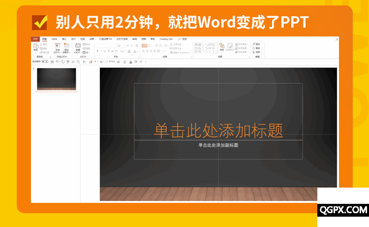Click the Format Painter brush icon
Screen dimensions: 369x227
click(x=41, y=53)
